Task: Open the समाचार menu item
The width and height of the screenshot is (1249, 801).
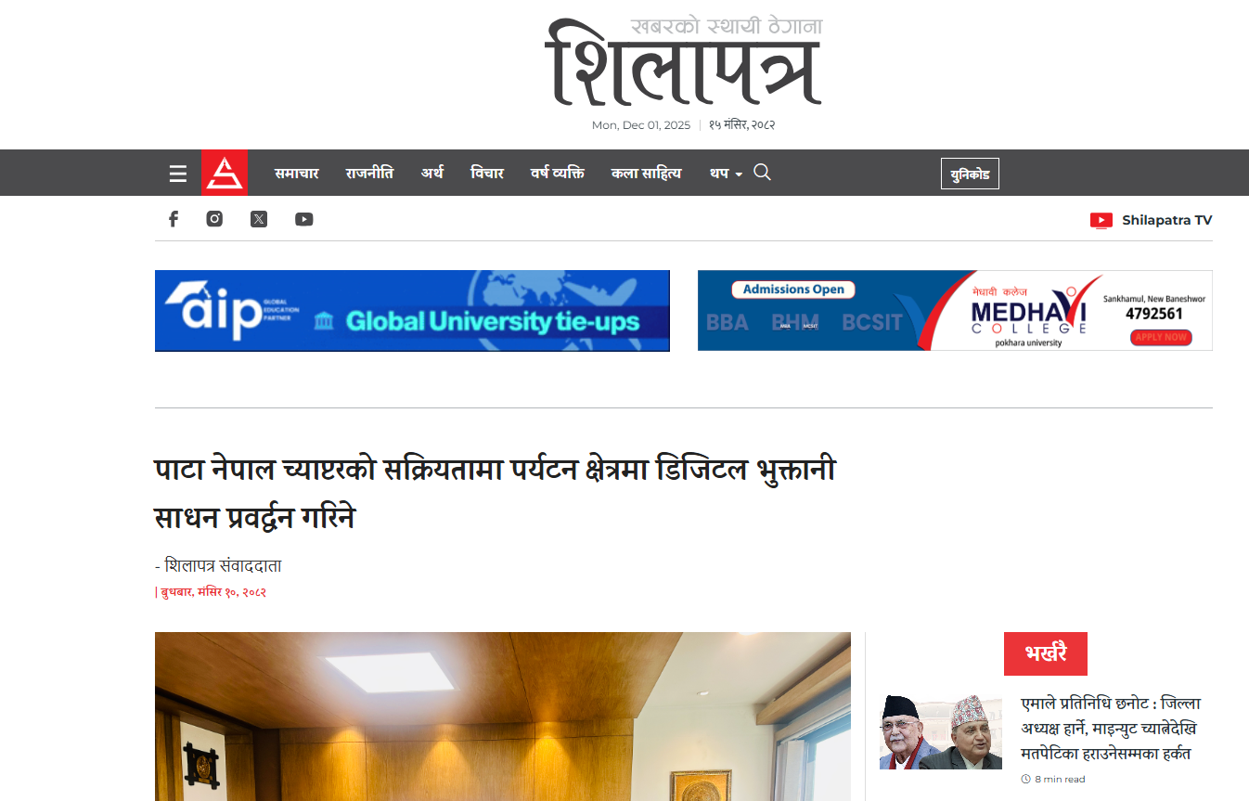Action: tap(297, 173)
